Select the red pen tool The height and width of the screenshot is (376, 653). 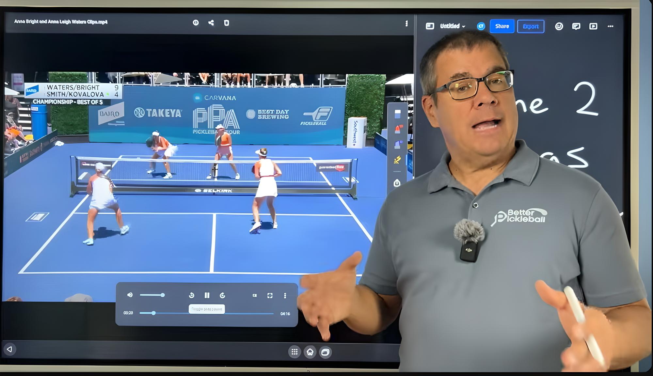(398, 129)
